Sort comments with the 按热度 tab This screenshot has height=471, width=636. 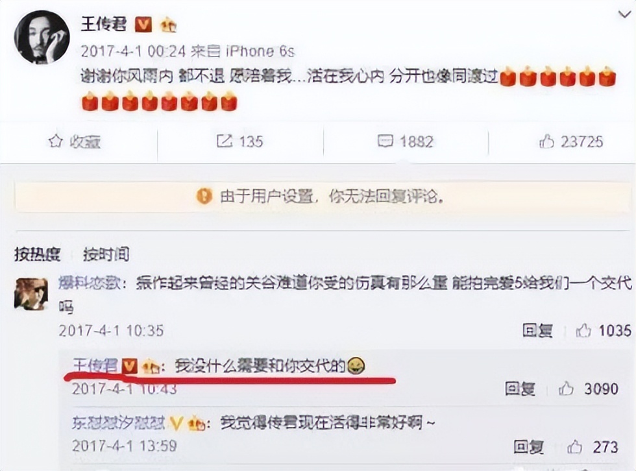(x=38, y=254)
